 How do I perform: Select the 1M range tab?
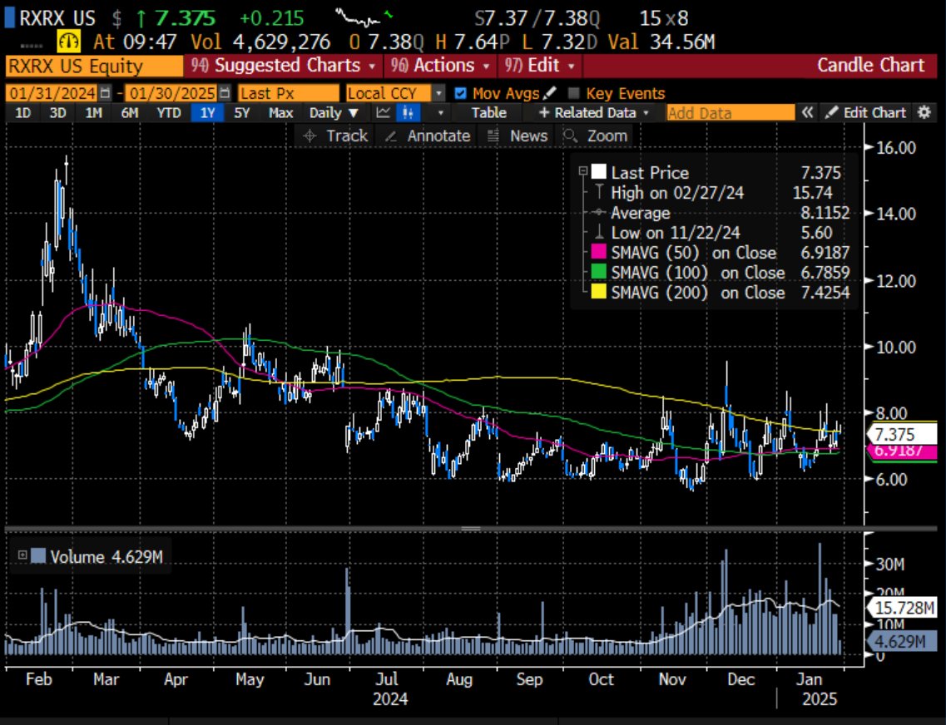(93, 113)
